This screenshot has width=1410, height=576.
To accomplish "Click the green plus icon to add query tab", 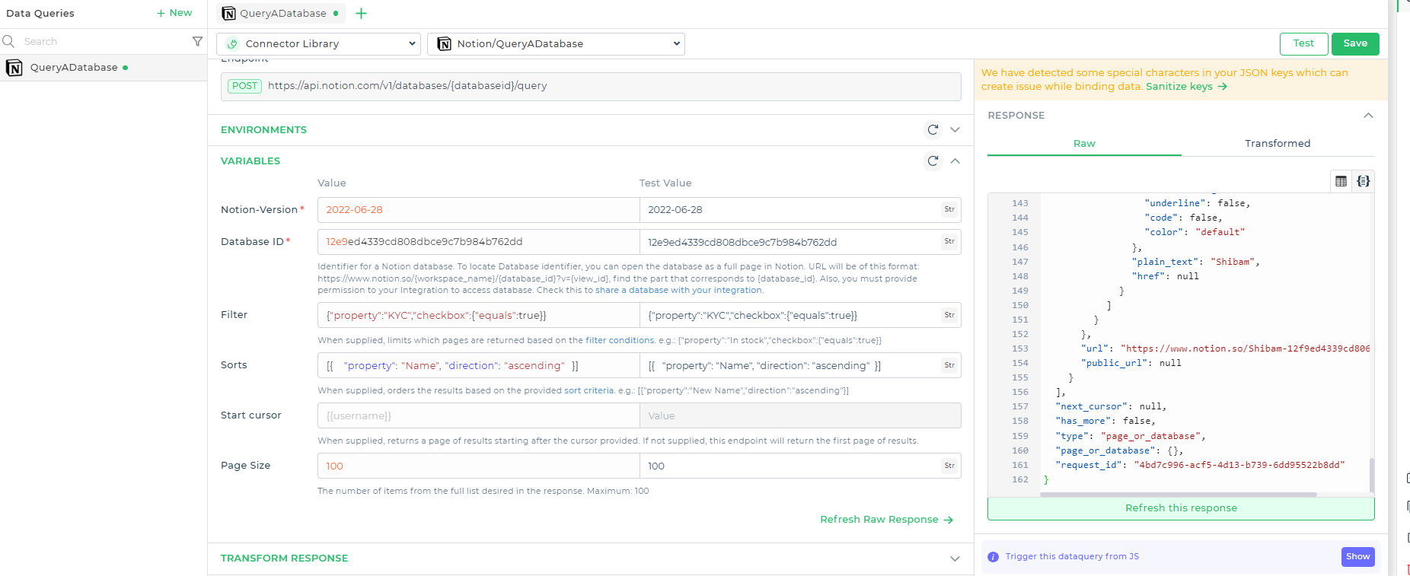I will click(x=362, y=13).
